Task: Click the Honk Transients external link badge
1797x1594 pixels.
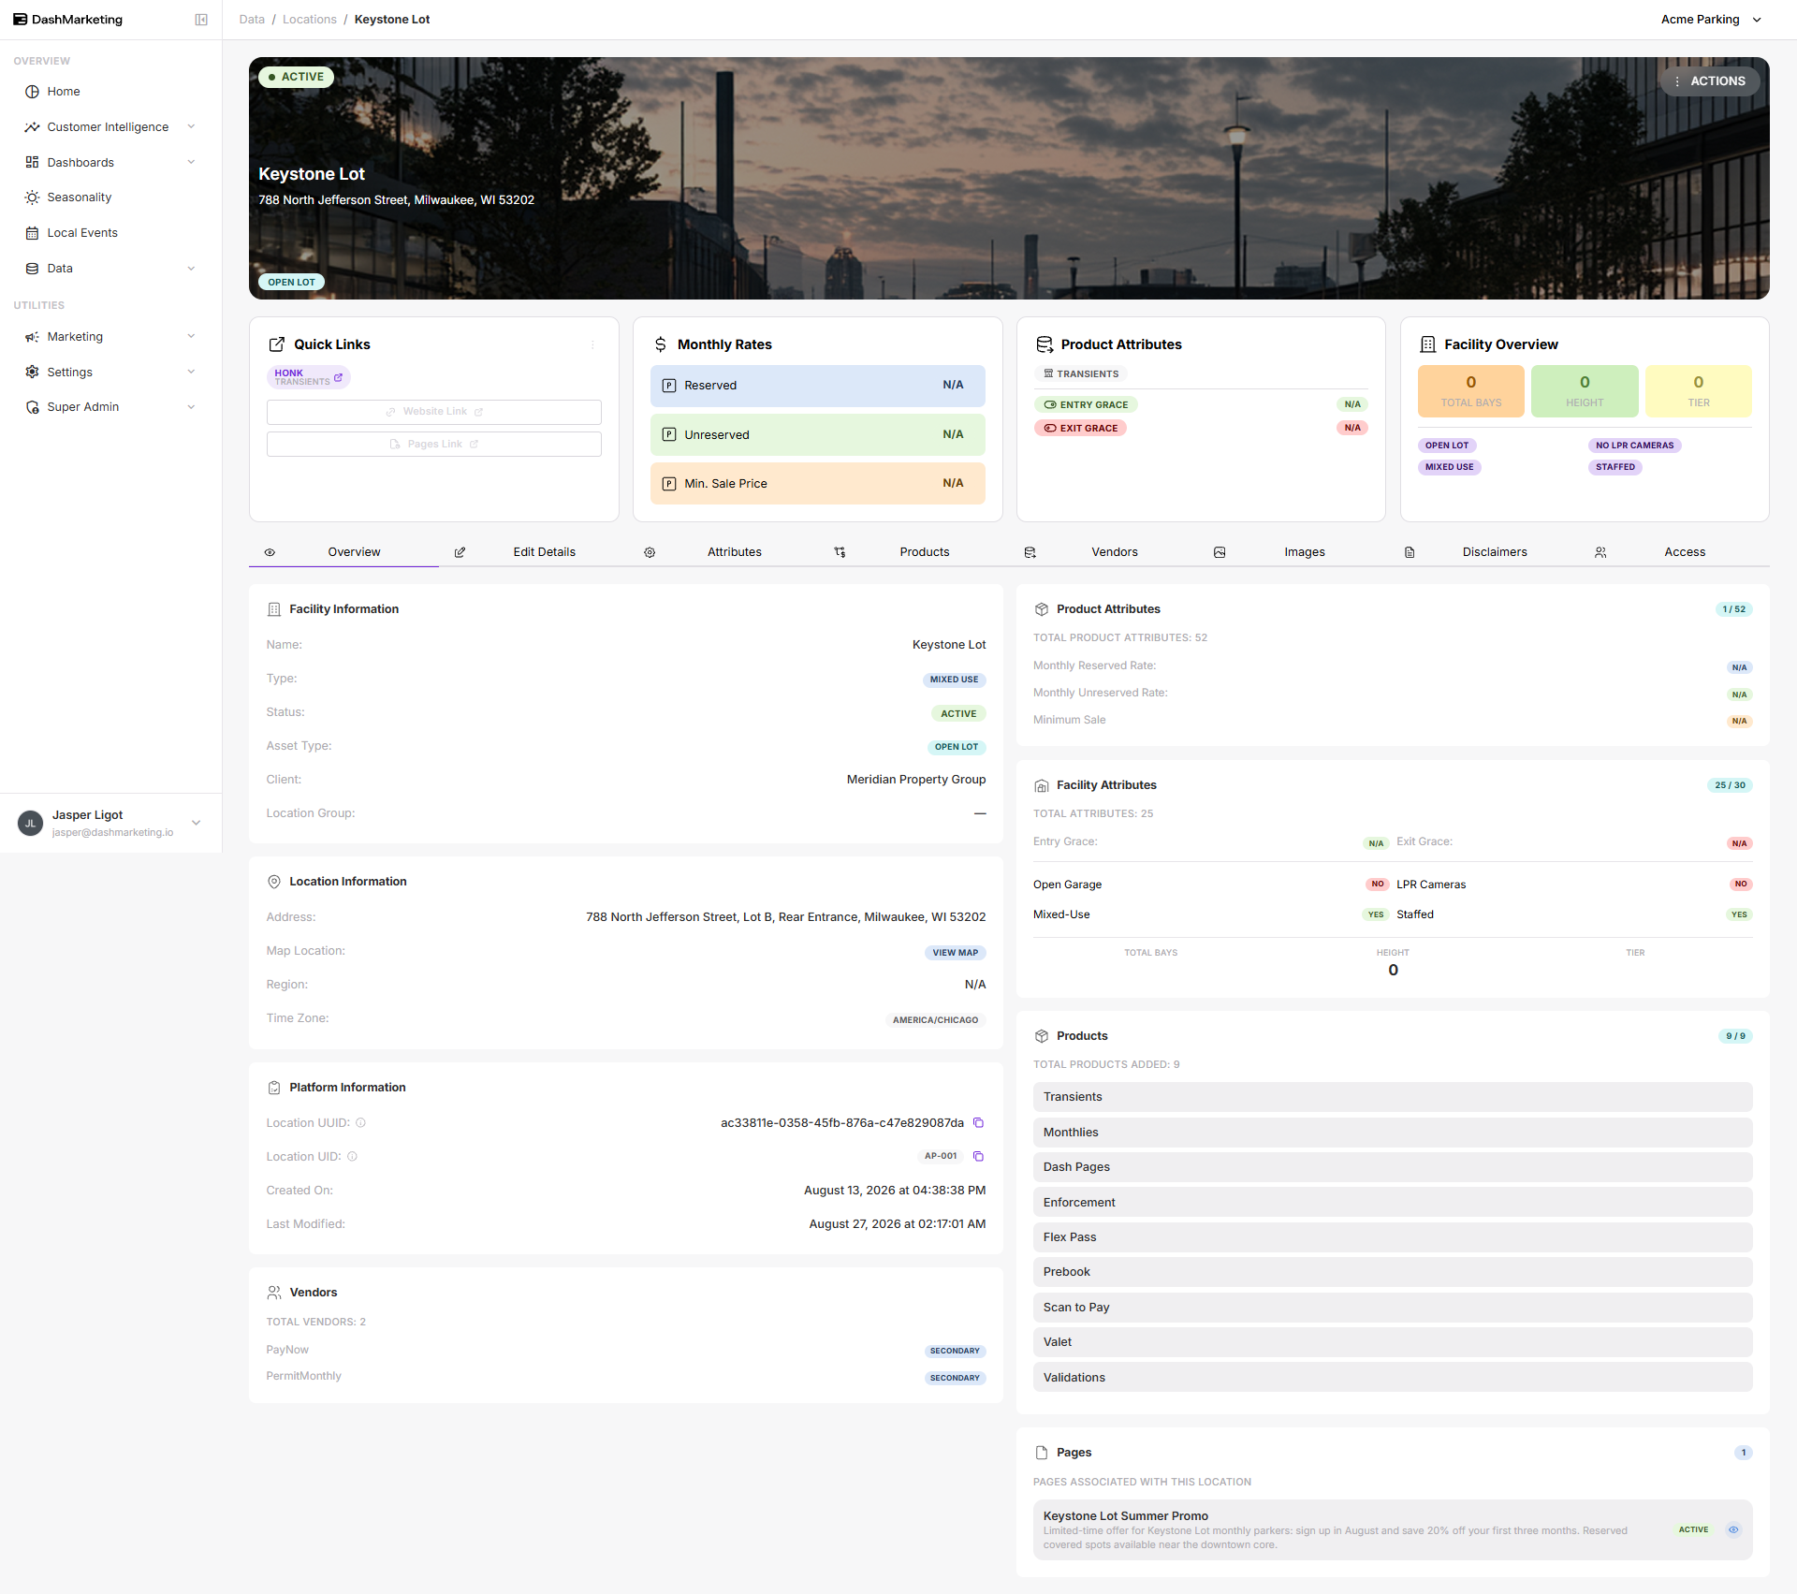Action: 308,377
